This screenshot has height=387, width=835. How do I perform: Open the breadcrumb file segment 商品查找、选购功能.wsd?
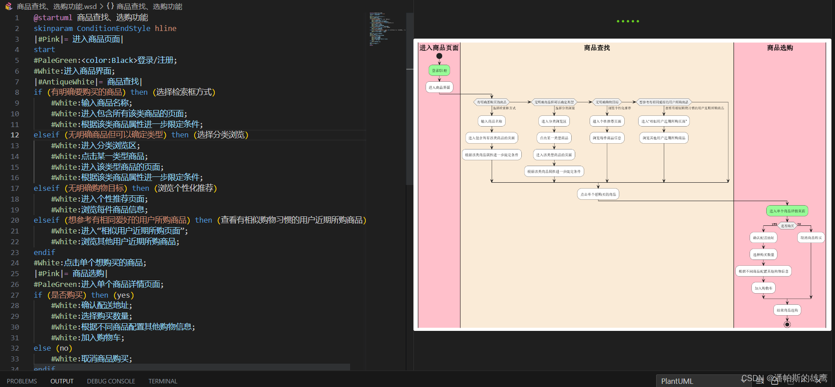click(x=57, y=6)
